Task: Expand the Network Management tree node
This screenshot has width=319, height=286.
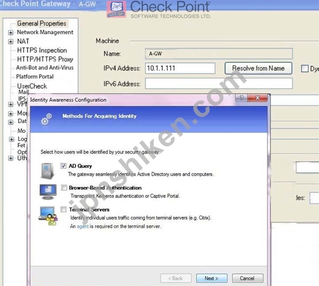Action: (x=11, y=32)
